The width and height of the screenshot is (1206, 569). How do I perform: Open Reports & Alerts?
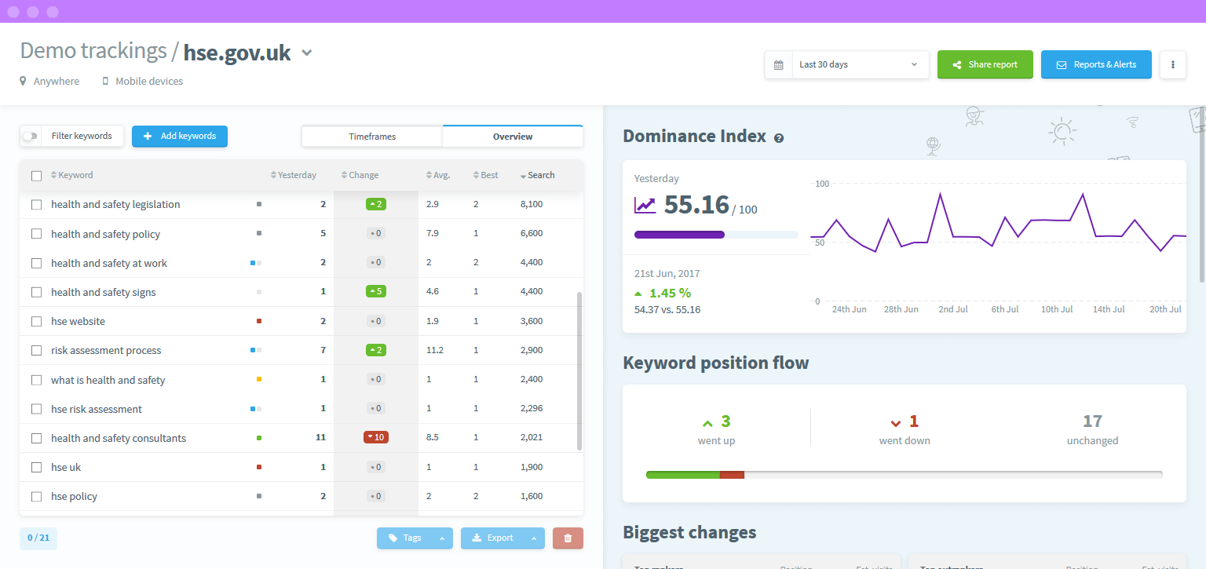click(x=1096, y=65)
